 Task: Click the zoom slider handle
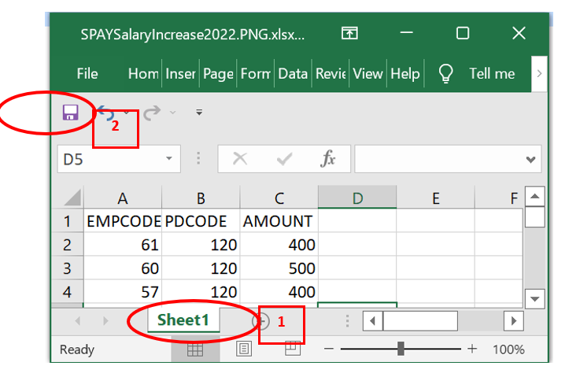point(401,349)
